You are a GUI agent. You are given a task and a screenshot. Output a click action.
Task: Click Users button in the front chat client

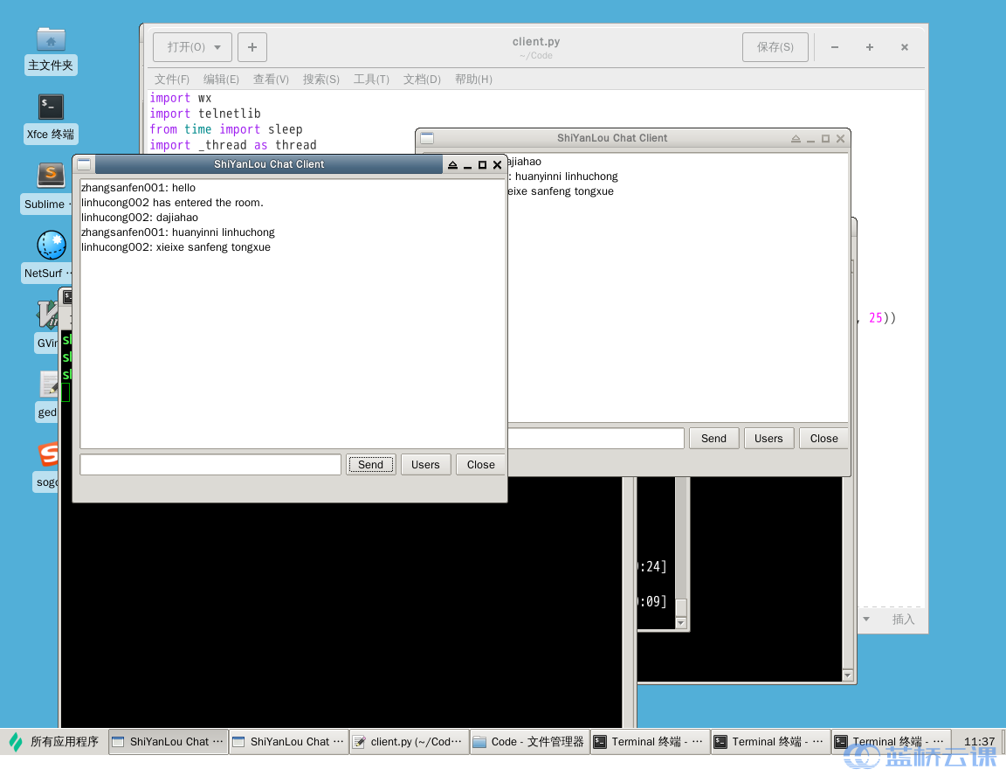[x=425, y=465]
